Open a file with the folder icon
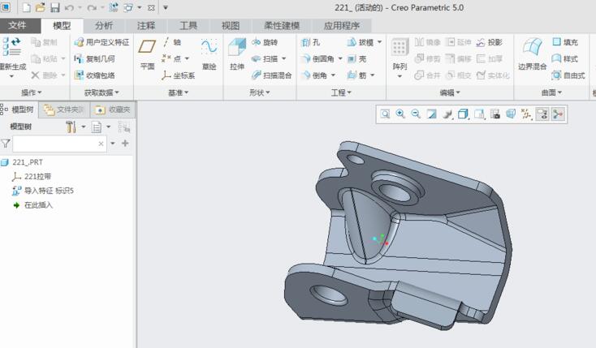The image size is (596, 348). pos(41,7)
